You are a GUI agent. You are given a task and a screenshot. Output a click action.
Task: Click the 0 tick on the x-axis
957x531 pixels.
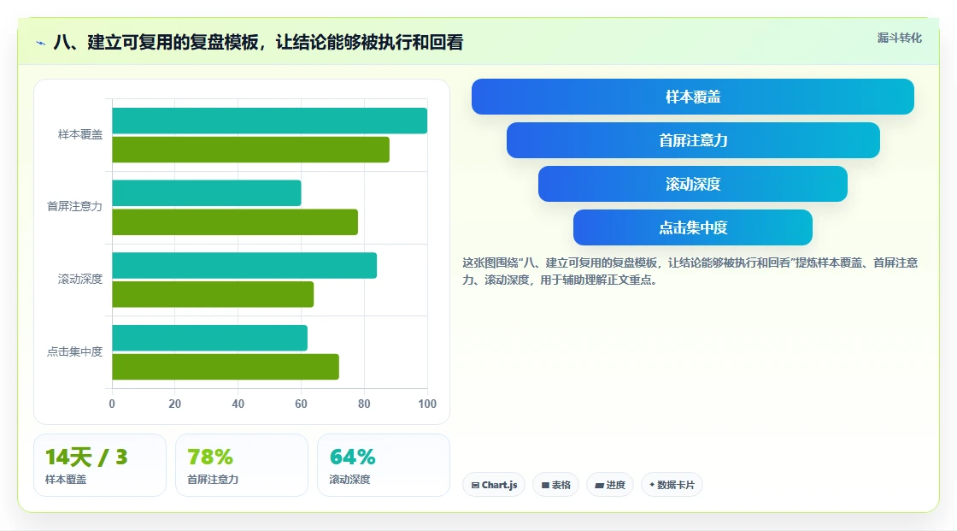pyautogui.click(x=112, y=404)
